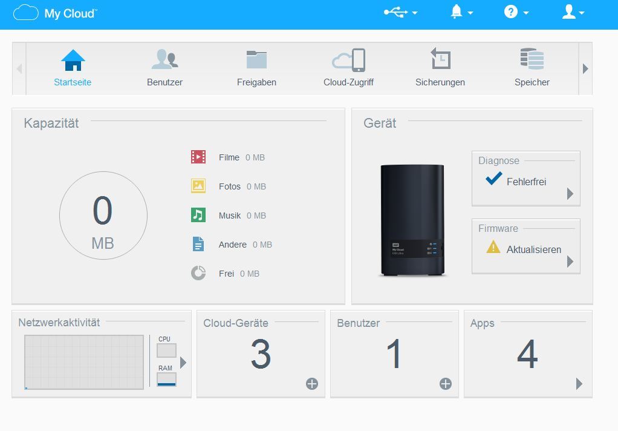Screen dimensions: 618x431
Task: Click the Filme film icon
Action: pyautogui.click(x=198, y=157)
